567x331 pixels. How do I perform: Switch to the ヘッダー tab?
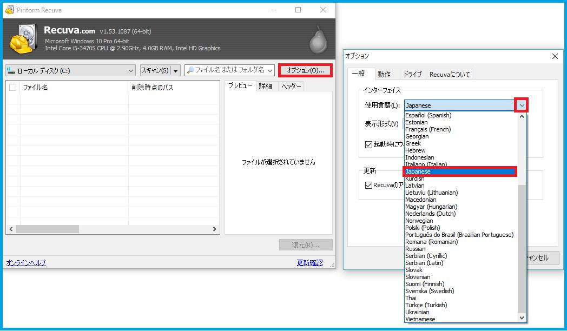click(291, 86)
